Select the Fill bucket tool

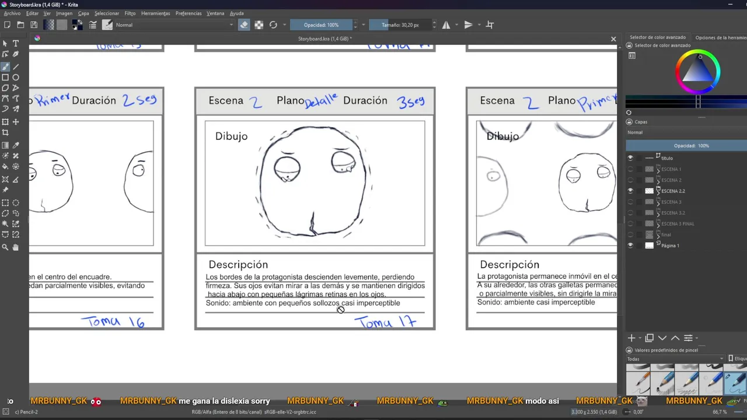point(5,167)
